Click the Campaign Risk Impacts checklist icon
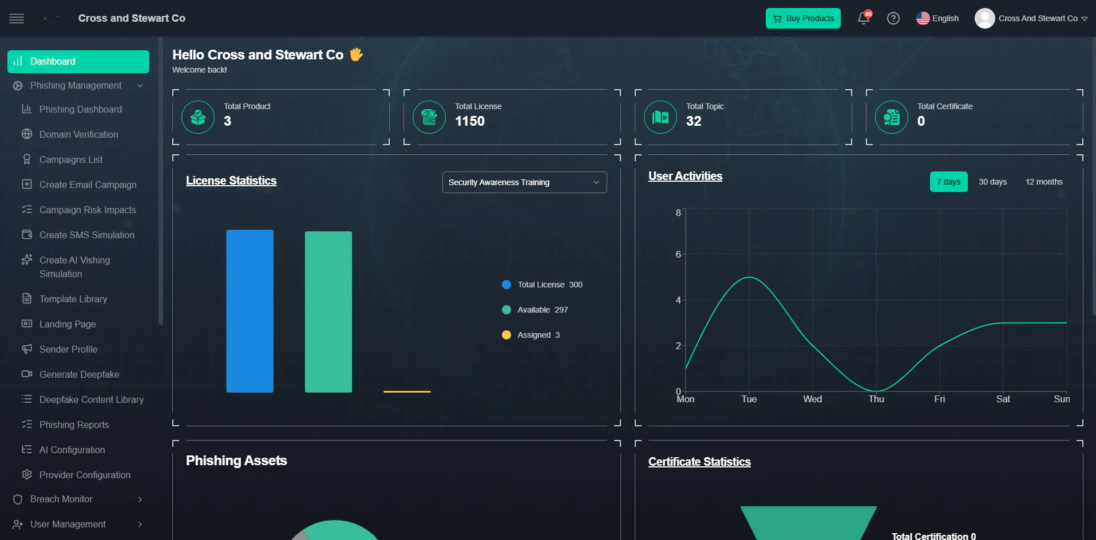1096x540 pixels. pos(27,210)
